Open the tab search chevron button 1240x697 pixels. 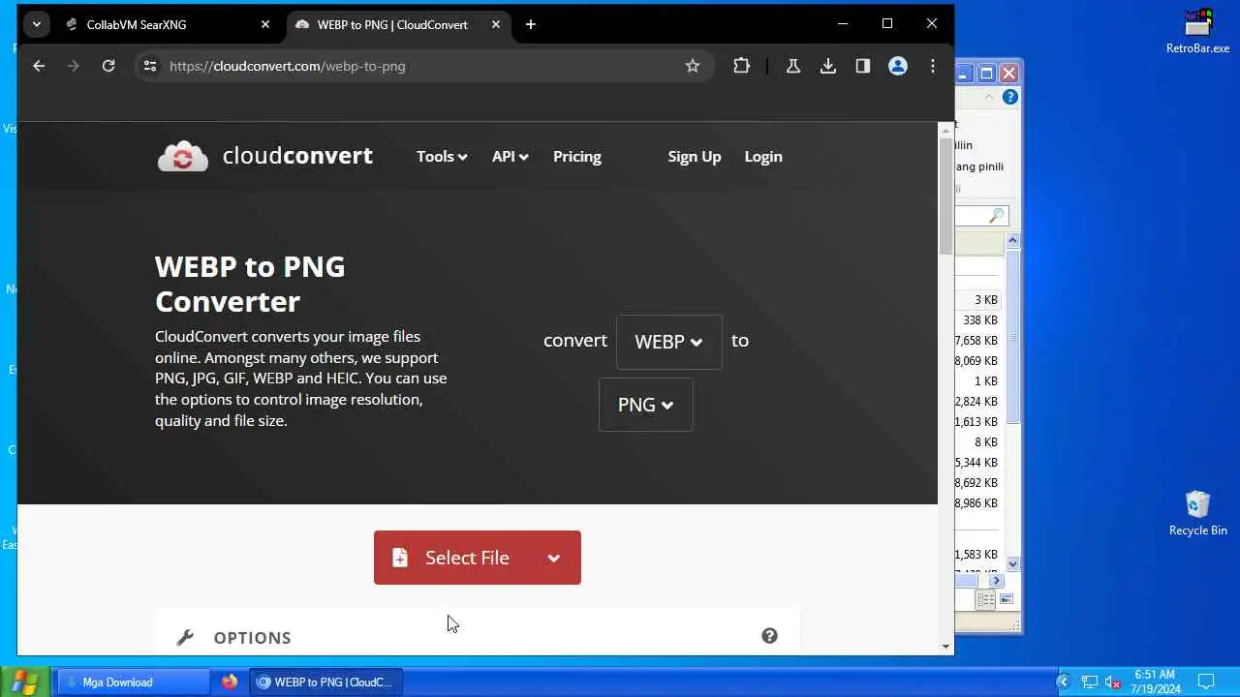[x=36, y=24]
